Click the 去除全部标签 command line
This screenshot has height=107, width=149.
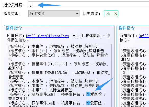[x=40, y=90]
